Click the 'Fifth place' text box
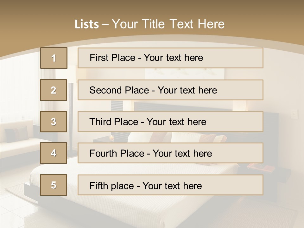 click(170, 185)
